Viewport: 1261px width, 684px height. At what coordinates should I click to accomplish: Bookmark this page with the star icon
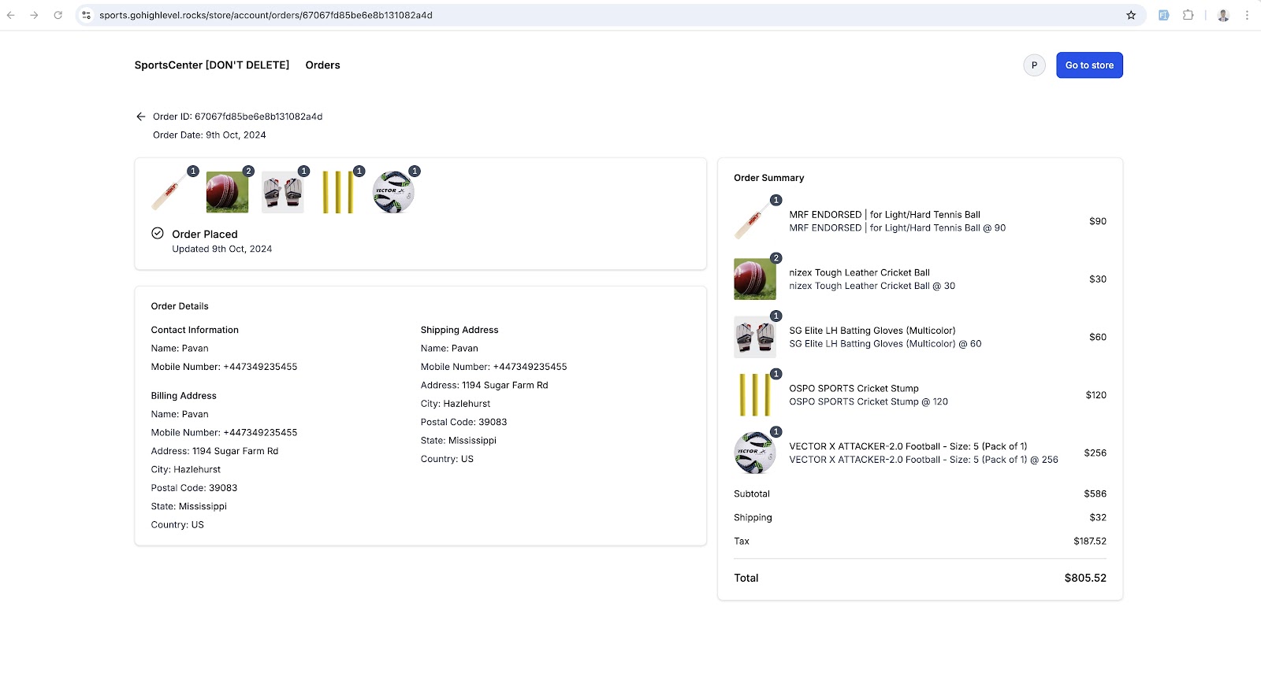(1131, 15)
